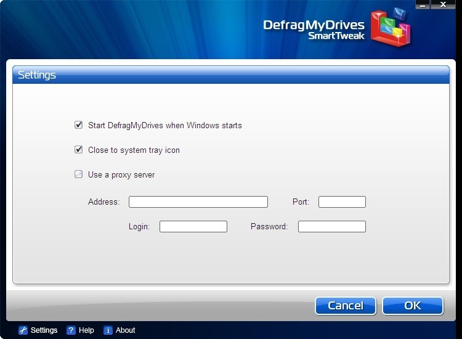Confirm settings with the OK button
The width and height of the screenshot is (462, 339).
[412, 306]
